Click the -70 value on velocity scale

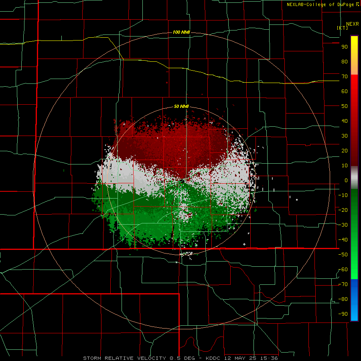(343, 284)
